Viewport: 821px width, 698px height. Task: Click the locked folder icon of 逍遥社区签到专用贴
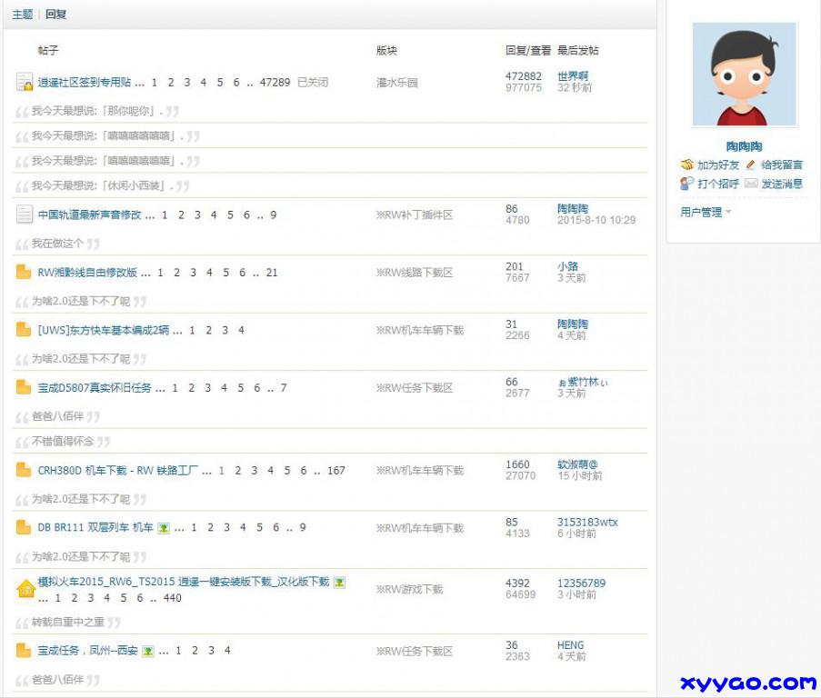coord(25,83)
